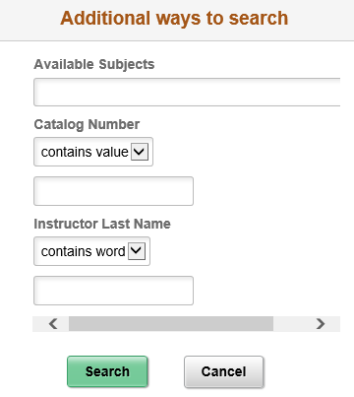Click the empty scrollbar track right of thumb
The width and height of the screenshot is (354, 397).
[292, 324]
